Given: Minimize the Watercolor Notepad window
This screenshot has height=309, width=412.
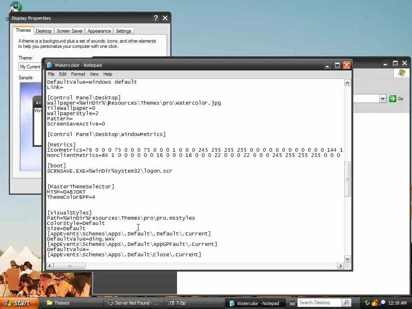Looking at the screenshot, I should pyautogui.click(x=327, y=65).
